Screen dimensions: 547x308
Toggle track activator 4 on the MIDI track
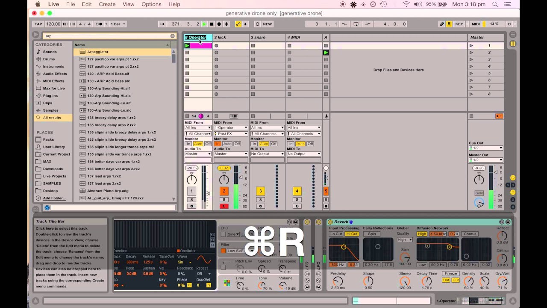[297, 191]
